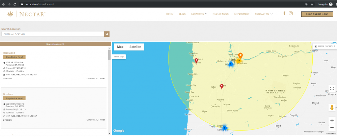Click the location access icon in address bar
The height and width of the screenshot is (137, 337).
306,4
